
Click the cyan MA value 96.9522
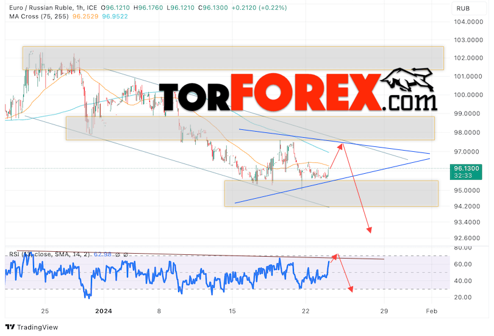(115, 16)
